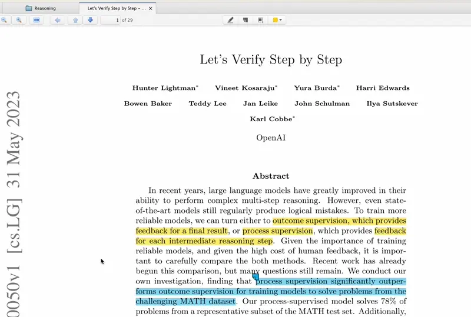Zoom out of the PDF page
The width and height of the screenshot is (471, 317).
point(4,20)
